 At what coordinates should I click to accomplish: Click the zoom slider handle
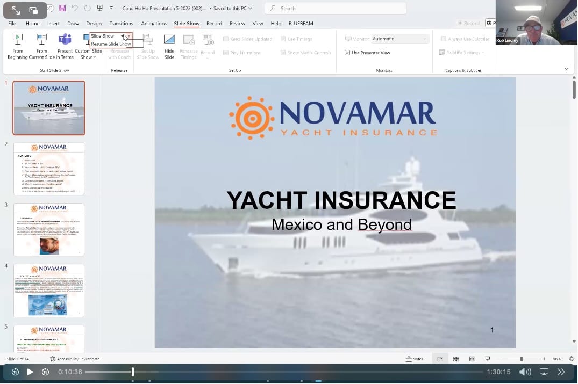click(521, 359)
